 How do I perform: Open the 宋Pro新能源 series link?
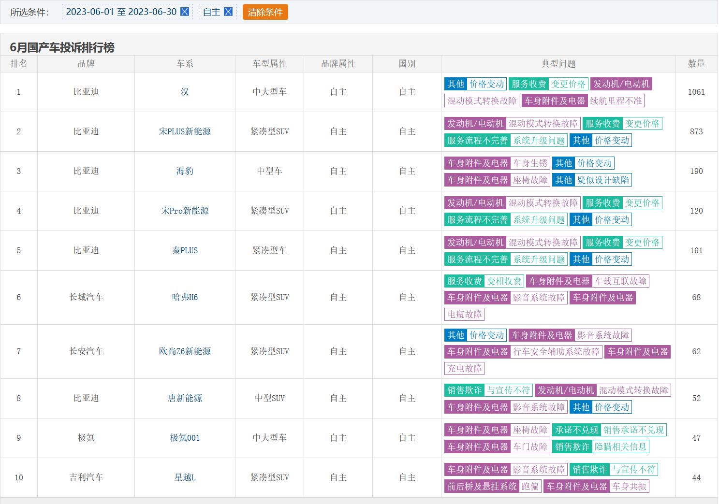point(185,211)
